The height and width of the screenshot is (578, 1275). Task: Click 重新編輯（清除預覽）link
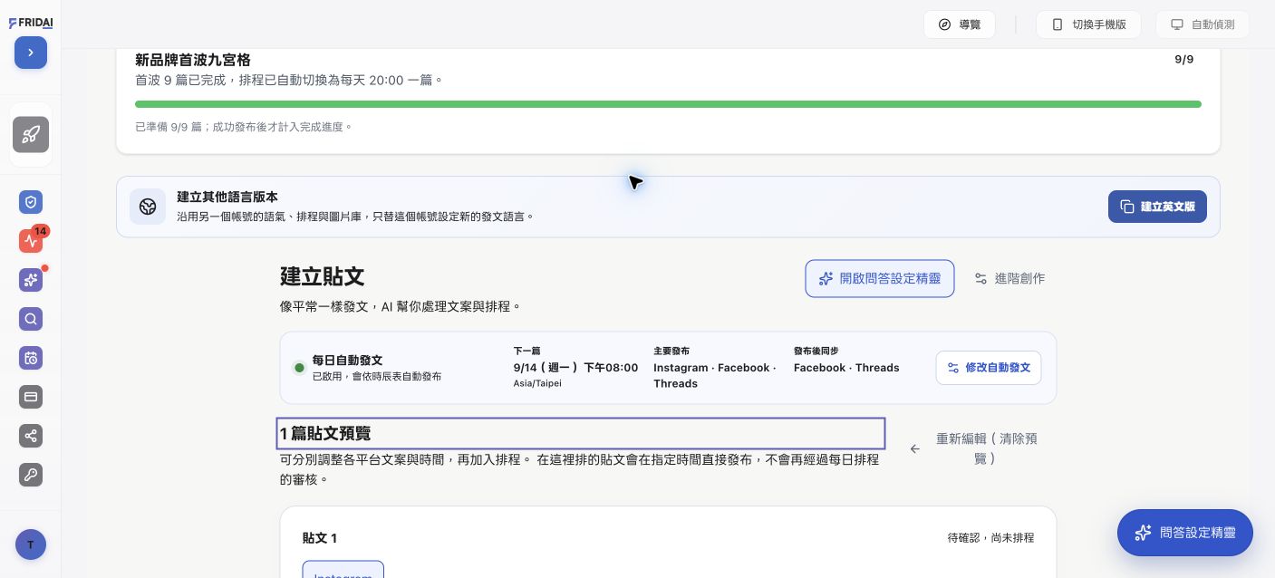click(974, 448)
